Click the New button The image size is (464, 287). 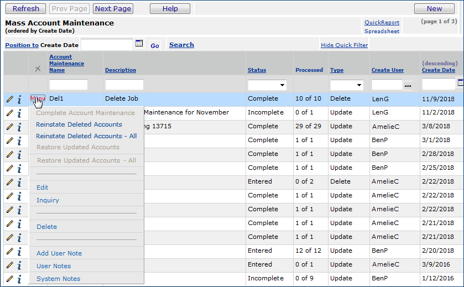pyautogui.click(x=434, y=8)
